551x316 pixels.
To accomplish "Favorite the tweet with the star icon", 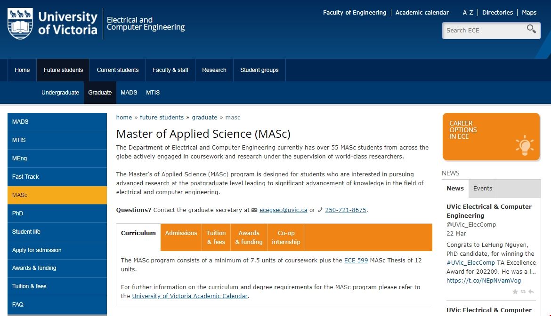I will [x=515, y=292].
